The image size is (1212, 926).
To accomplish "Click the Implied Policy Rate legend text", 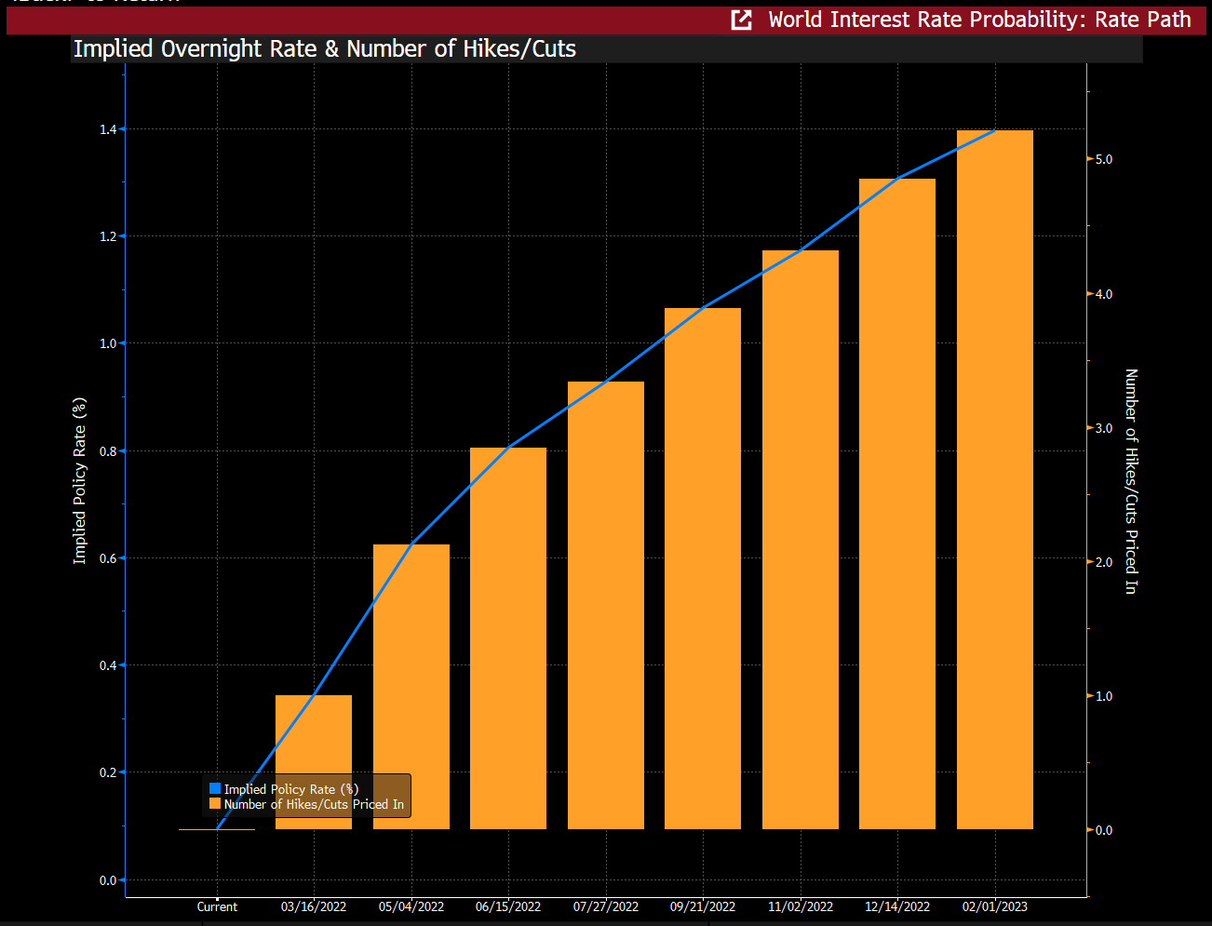I will [291, 789].
